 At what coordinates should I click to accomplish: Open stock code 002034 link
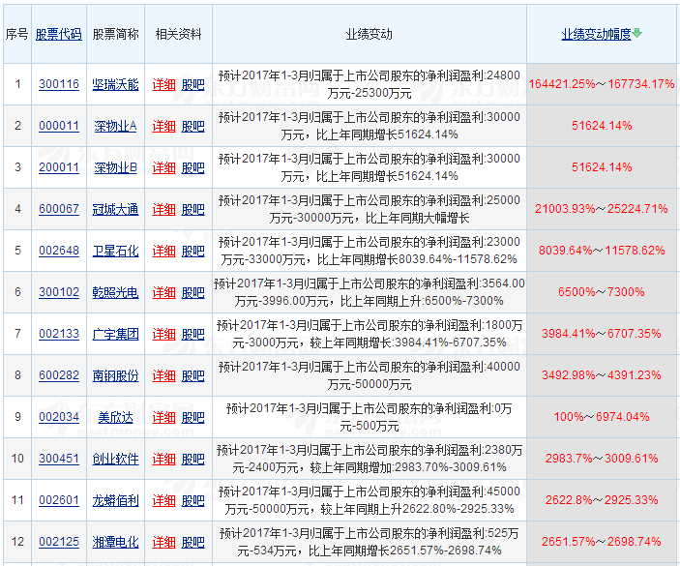coord(59,417)
